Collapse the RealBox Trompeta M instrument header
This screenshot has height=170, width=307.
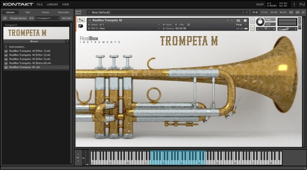[x=90, y=20]
